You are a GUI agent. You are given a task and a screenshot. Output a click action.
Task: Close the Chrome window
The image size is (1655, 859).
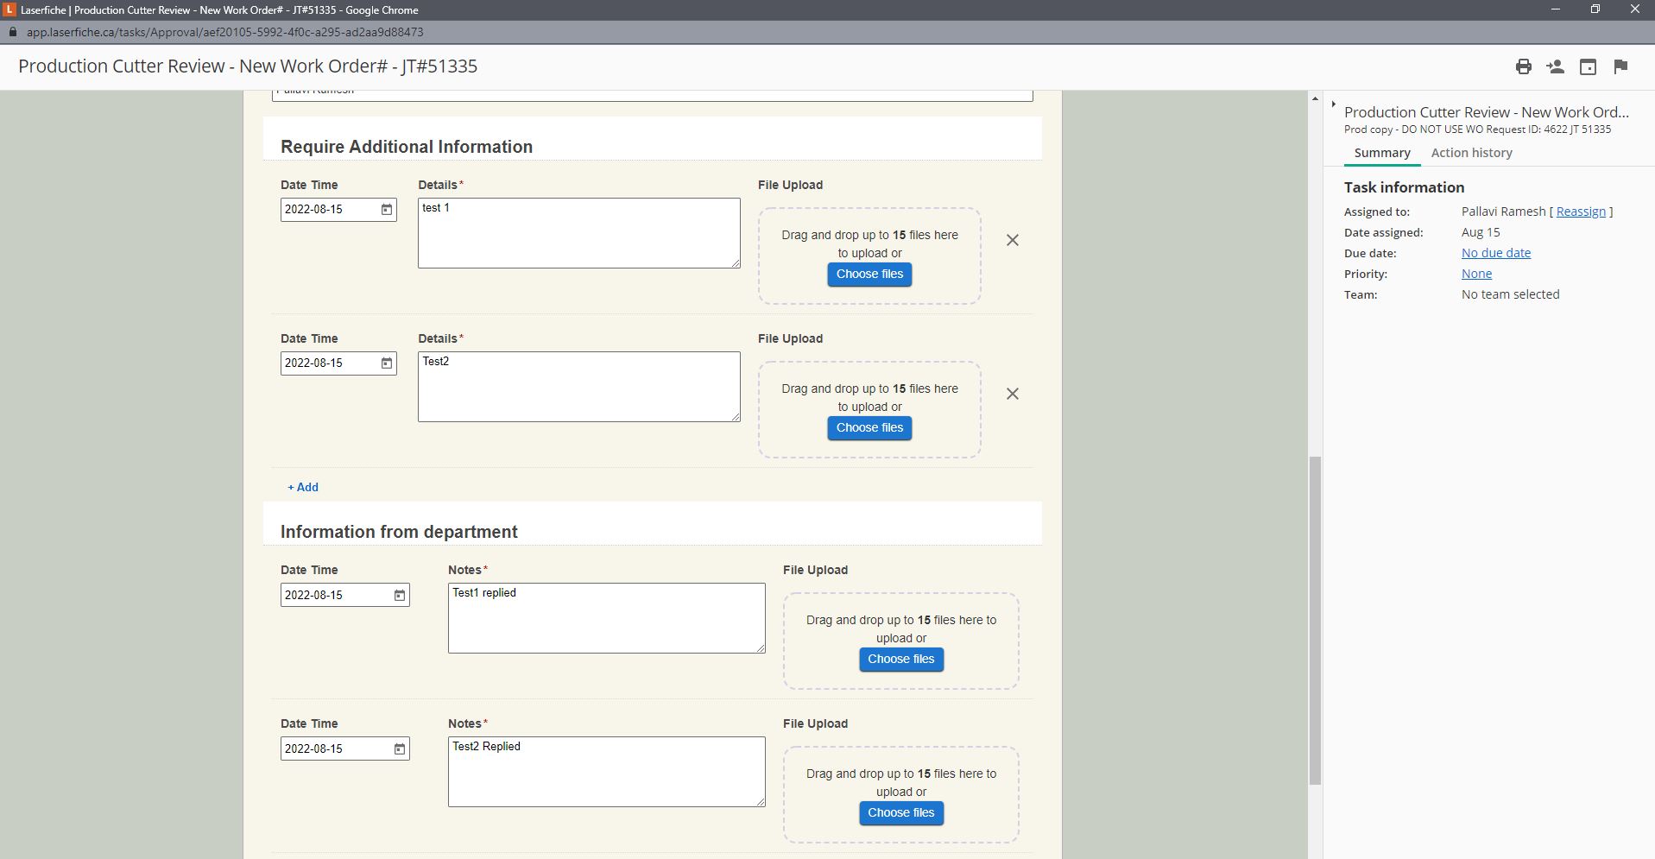coord(1634,9)
